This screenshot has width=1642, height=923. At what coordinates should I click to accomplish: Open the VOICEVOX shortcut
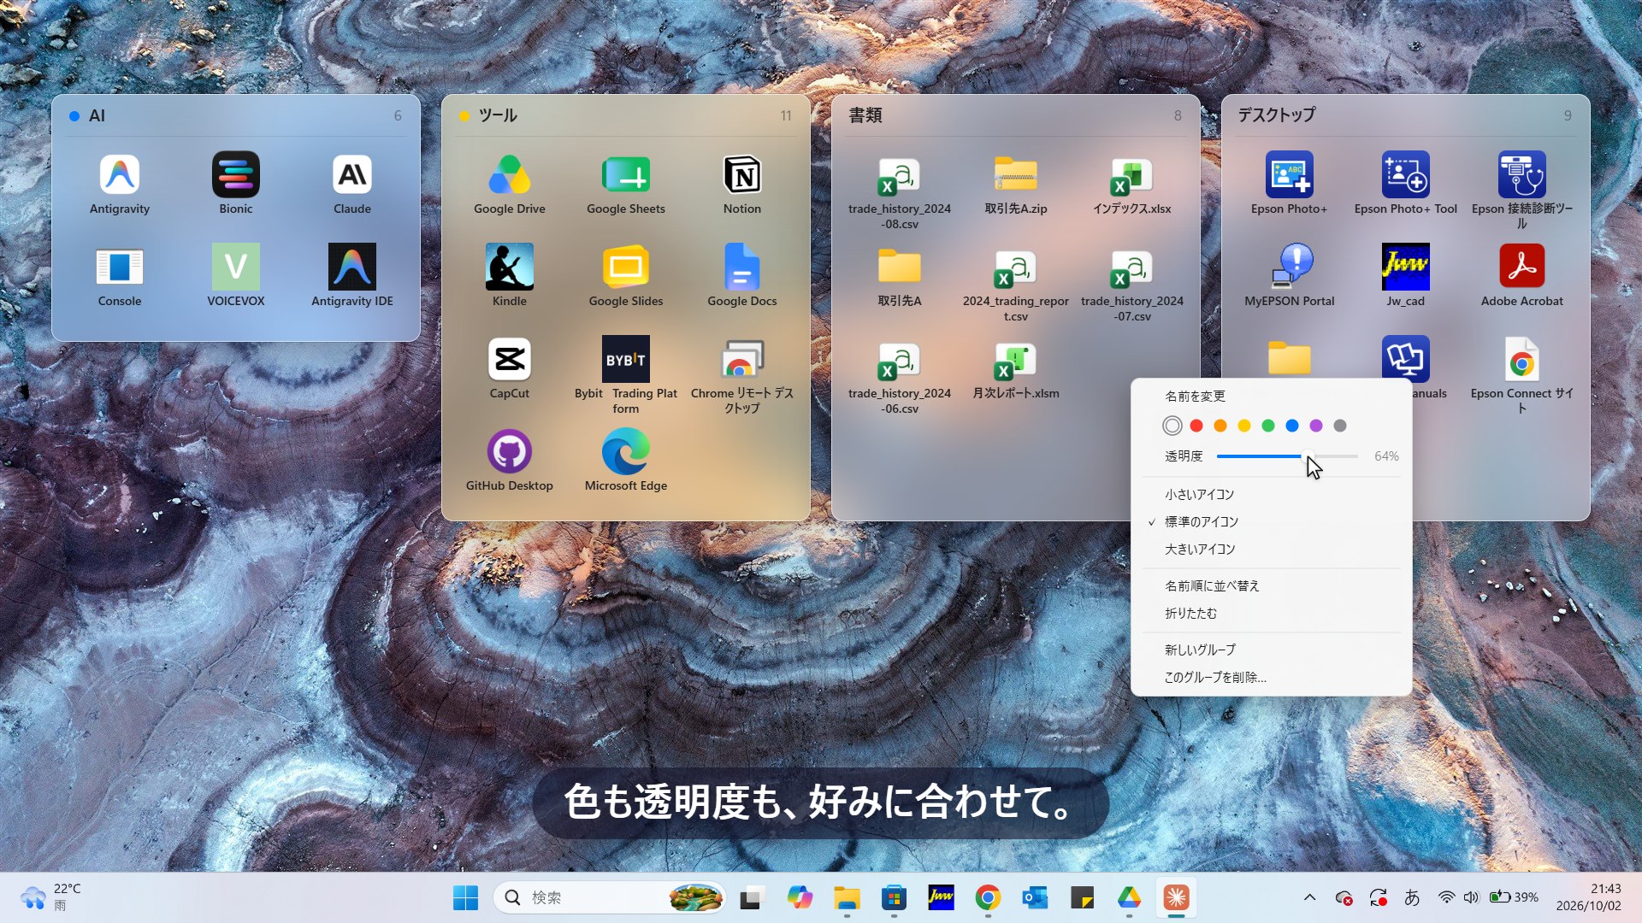click(x=236, y=267)
